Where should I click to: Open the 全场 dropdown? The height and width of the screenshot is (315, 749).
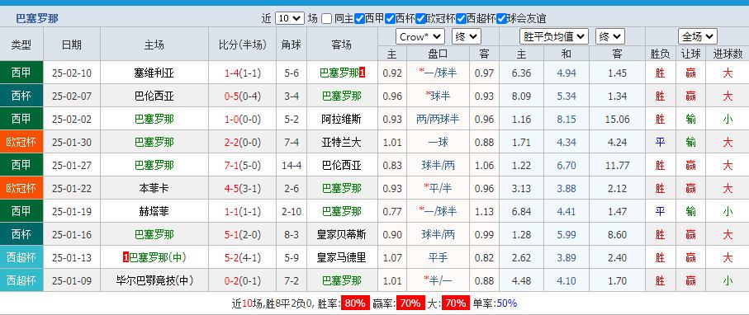698,37
